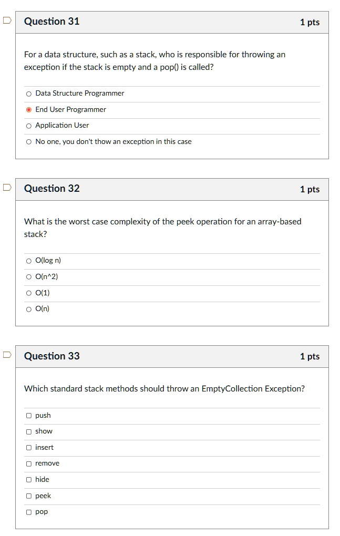The image size is (340, 536).
Task: Click the Question 33 title bar
Action: click(x=52, y=356)
